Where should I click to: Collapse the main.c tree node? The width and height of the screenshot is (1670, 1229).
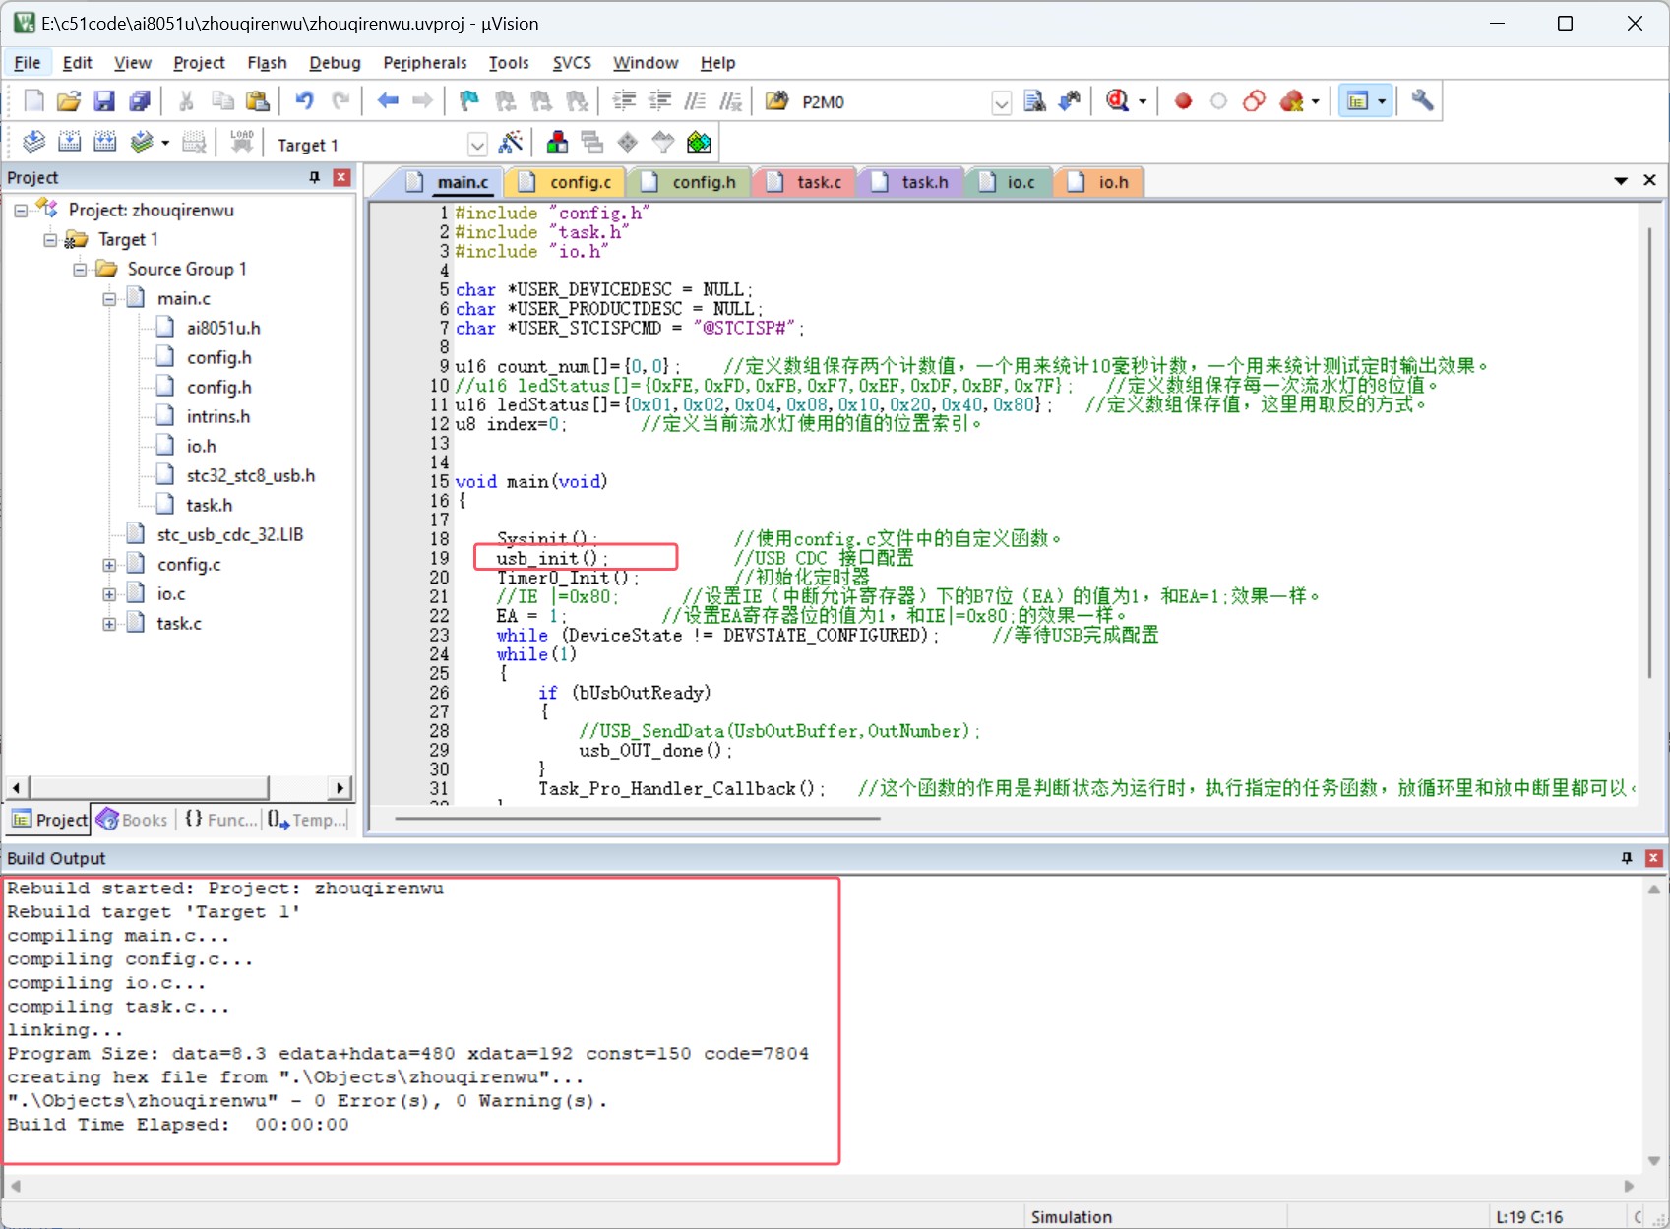109,299
